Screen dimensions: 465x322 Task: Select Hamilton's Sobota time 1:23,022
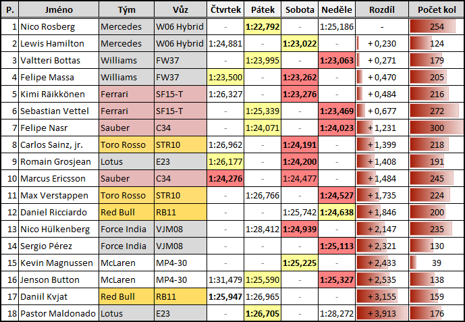click(x=300, y=44)
